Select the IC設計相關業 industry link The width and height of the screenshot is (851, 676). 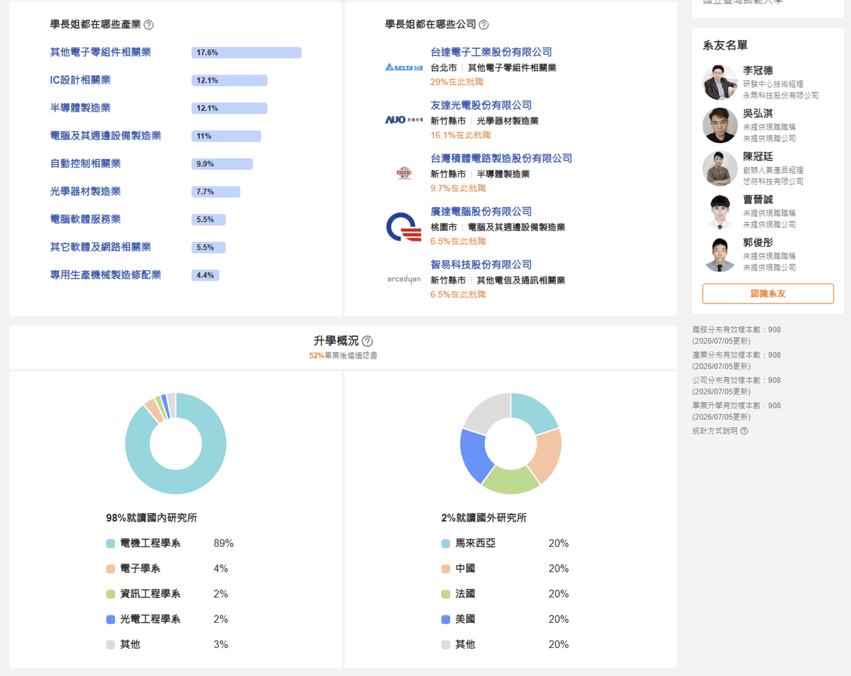[80, 80]
